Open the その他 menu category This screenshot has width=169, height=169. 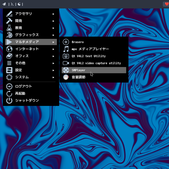[31, 63]
